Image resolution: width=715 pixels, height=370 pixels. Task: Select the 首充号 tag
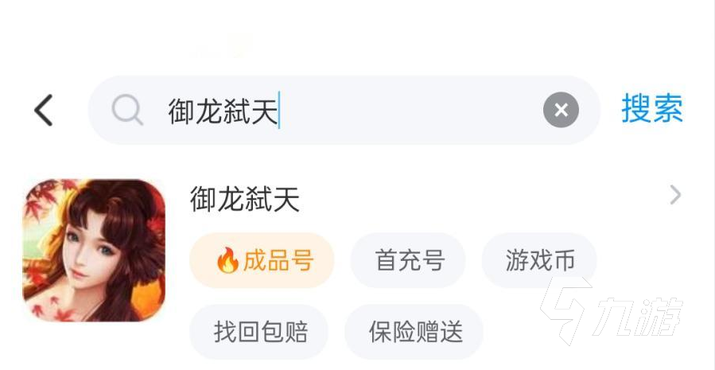click(409, 260)
